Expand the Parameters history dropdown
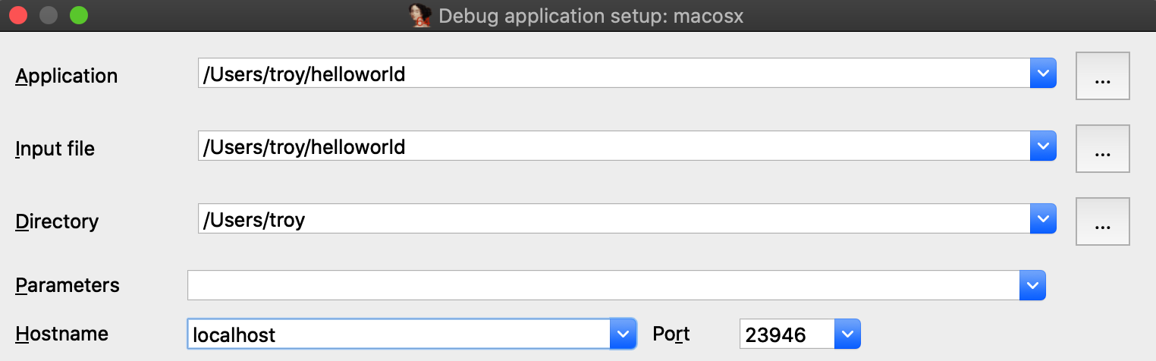Image resolution: width=1156 pixels, height=361 pixels. [1032, 285]
